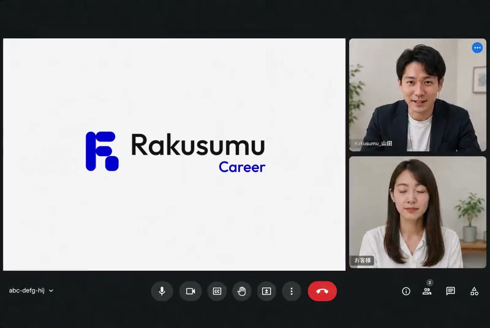Click the present screen button
490x328 pixels.
pyautogui.click(x=266, y=291)
